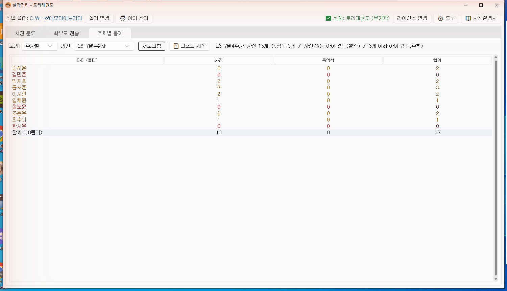This screenshot has width=507, height=291.
Task: Click the vertical scrollbar down arrow
Action: click(496, 279)
